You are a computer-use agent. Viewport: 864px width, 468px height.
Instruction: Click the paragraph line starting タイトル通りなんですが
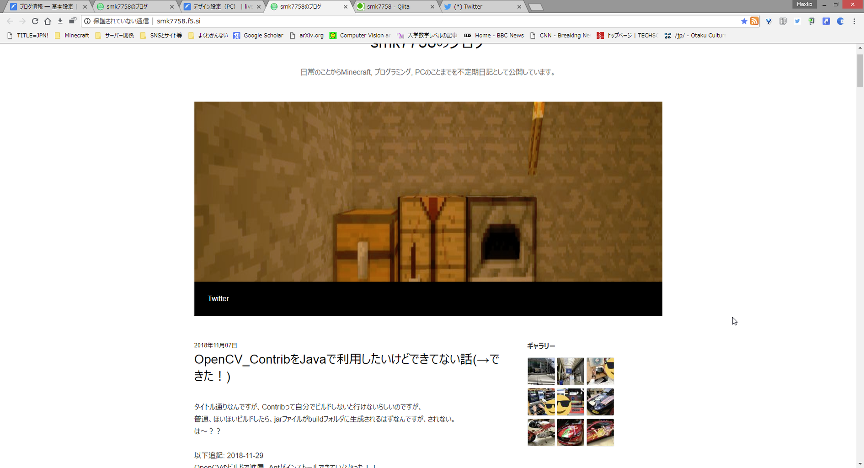pos(308,407)
